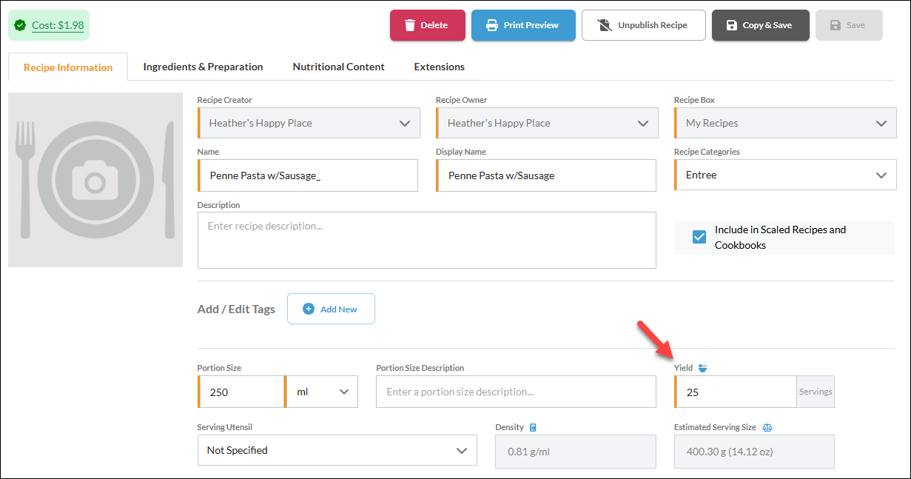Click the Servings unit label

tap(816, 392)
